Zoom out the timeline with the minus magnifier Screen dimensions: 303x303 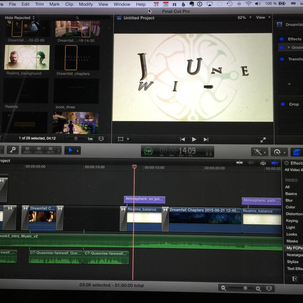[223, 288]
